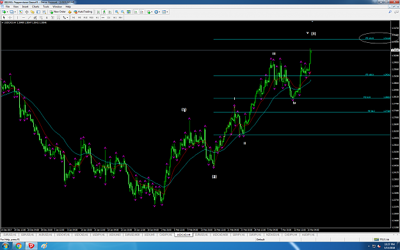Image resolution: width=400 pixels, height=250 pixels.
Task: Select the crosshair tool
Action: pyautogui.click(x=10, y=18)
